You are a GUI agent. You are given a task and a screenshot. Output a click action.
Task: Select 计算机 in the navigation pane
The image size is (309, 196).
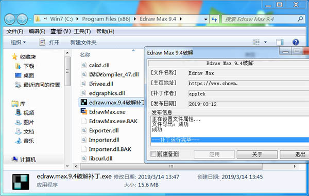tap(28, 160)
